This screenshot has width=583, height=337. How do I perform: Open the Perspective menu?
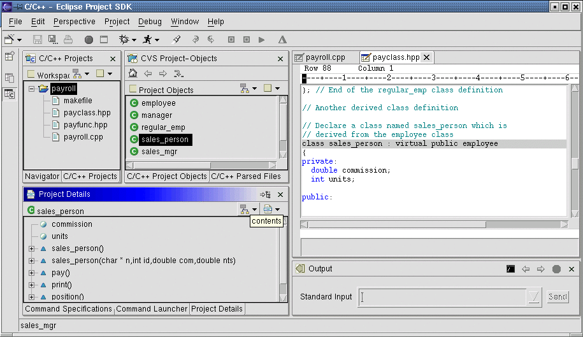[74, 22]
